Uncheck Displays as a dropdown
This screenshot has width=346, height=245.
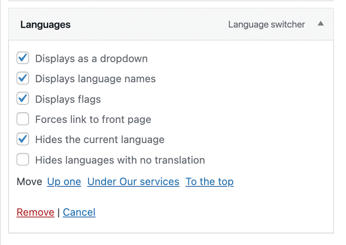(23, 58)
